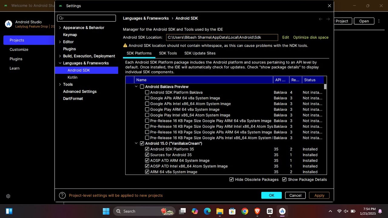Click the search magnifier icon in Settings
Screen dimensions: 388x218
coord(61,18)
